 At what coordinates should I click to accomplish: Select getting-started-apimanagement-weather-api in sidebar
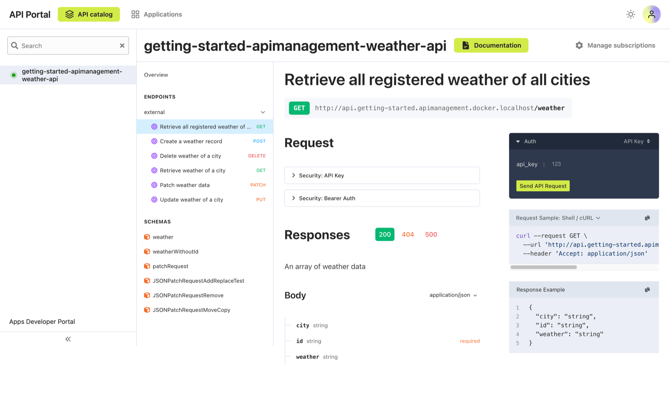pyautogui.click(x=68, y=75)
